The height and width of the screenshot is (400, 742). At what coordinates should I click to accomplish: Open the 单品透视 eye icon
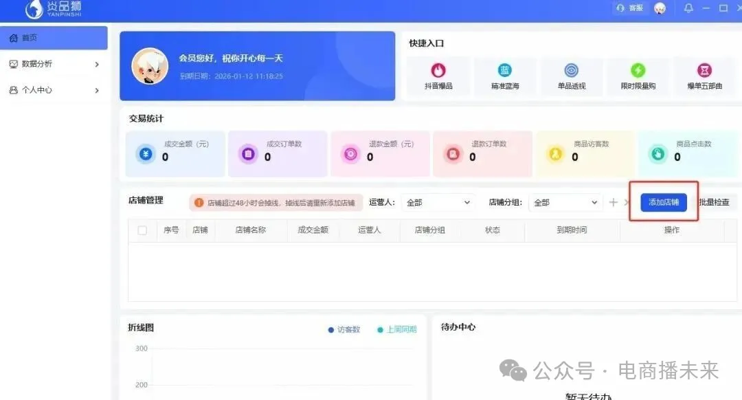[x=572, y=71]
